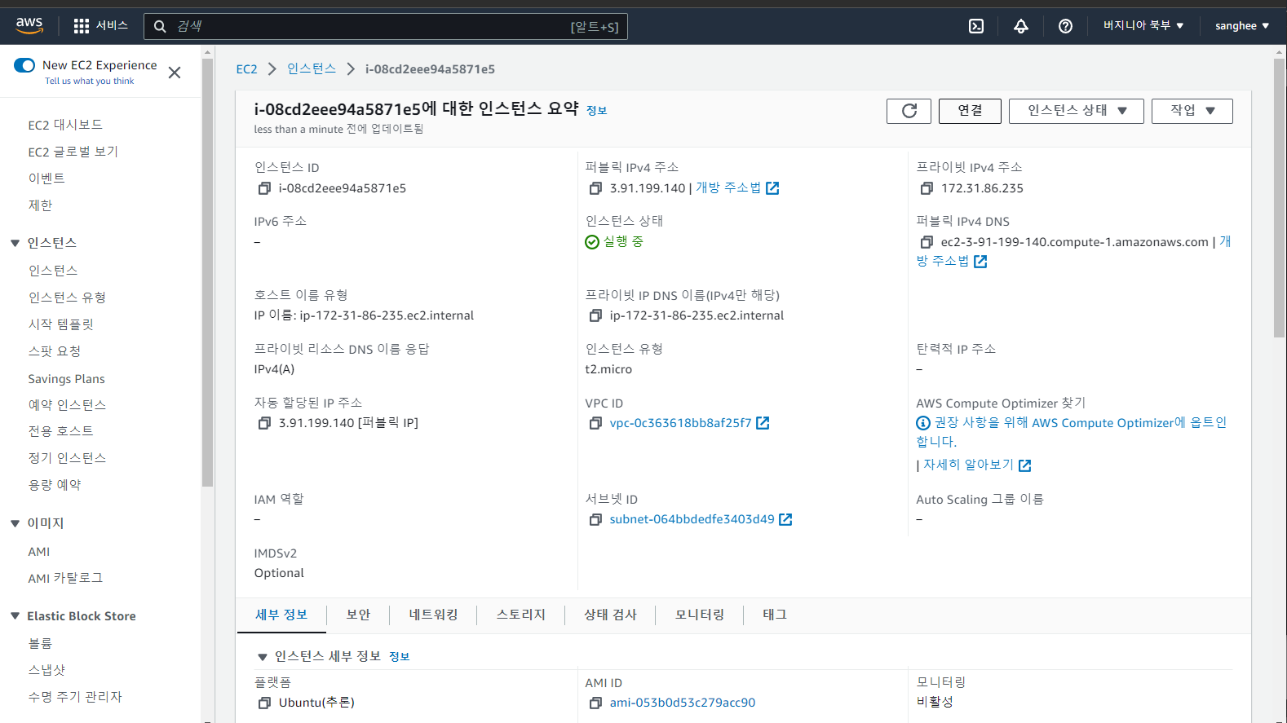
Task: Click the Tell us what you think link
Action: [x=90, y=82]
